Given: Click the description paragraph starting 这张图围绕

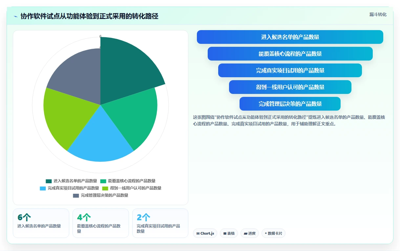Looking at the screenshot, I should [x=289, y=120].
